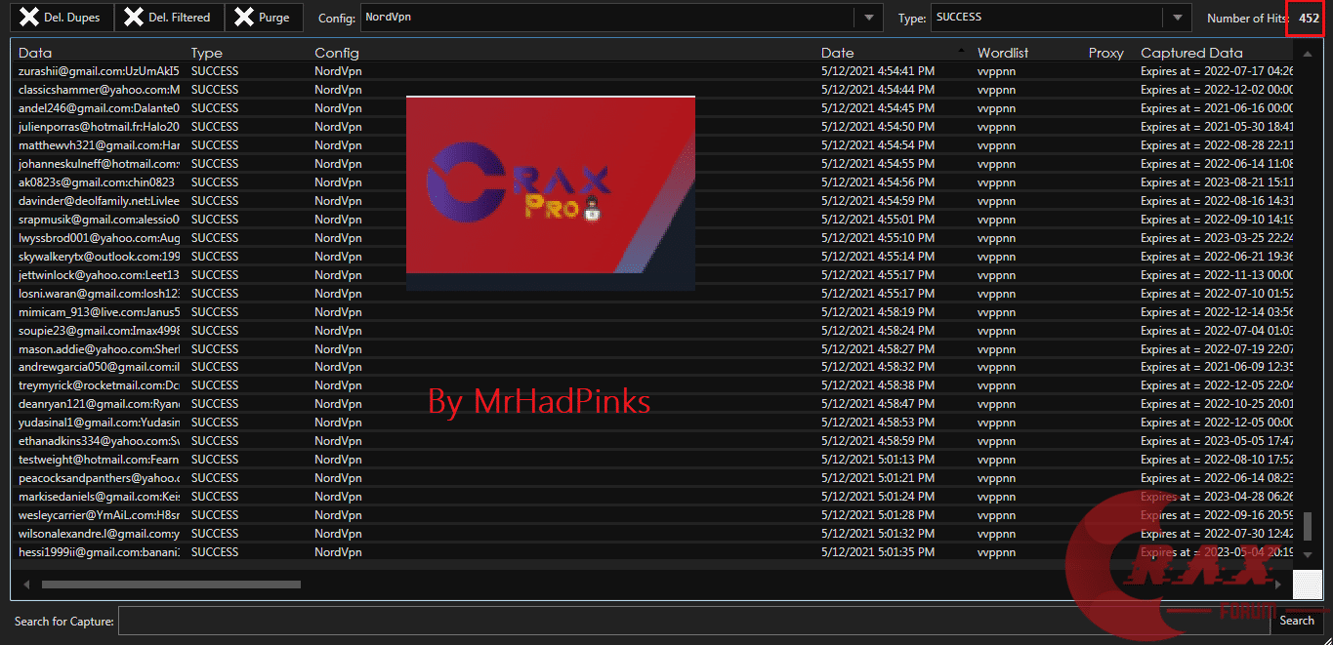Click captured data cell expiring 2023-08-21
Screen dimensions: 1333x645
point(1217,182)
